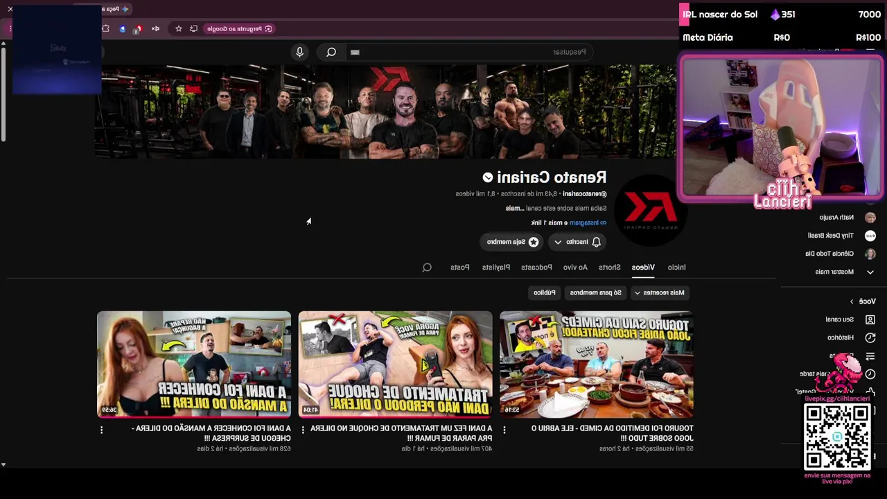Filter videos by Público
Image resolution: width=887 pixels, height=499 pixels.
(545, 292)
